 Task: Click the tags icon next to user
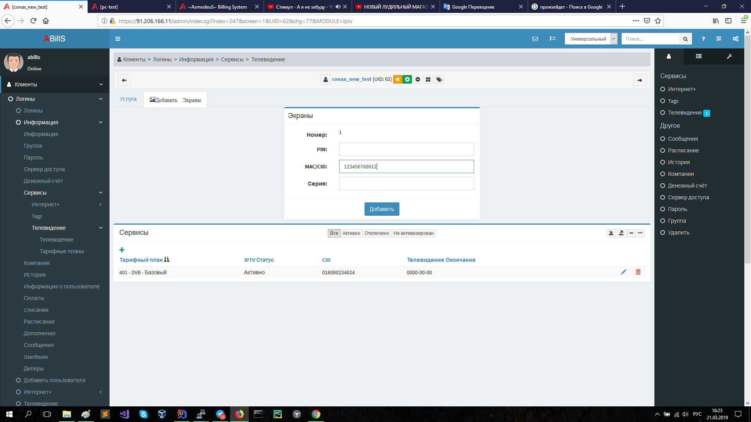click(439, 80)
